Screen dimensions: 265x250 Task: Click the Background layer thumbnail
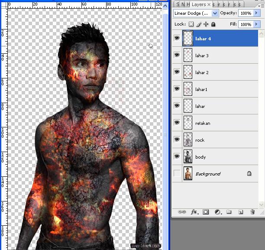tap(188, 173)
